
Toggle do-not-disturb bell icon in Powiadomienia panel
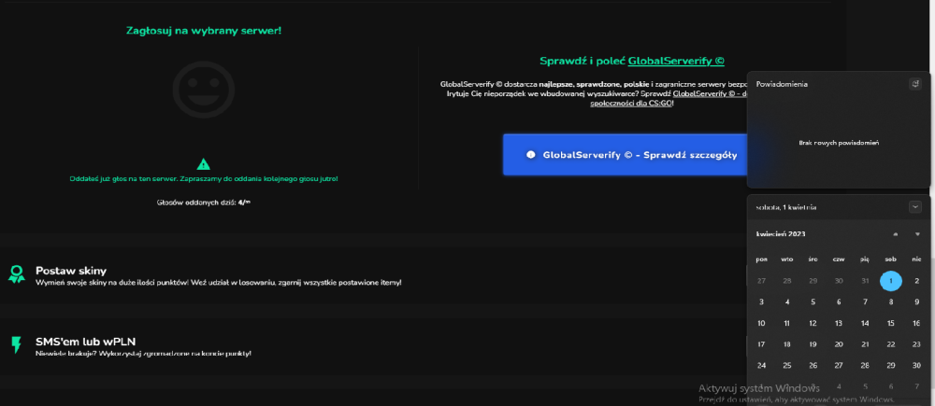click(x=915, y=84)
